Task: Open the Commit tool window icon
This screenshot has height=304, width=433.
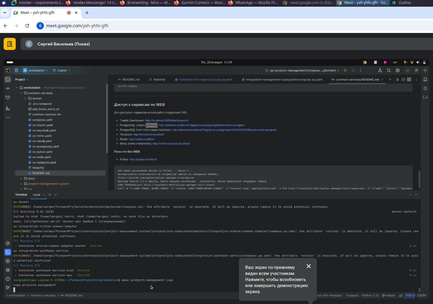Action: (8, 88)
